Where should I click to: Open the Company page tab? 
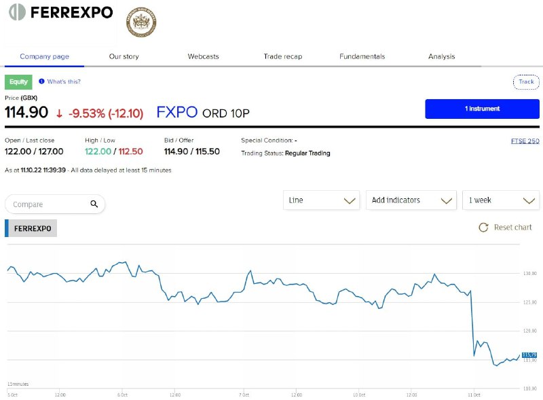[44, 56]
